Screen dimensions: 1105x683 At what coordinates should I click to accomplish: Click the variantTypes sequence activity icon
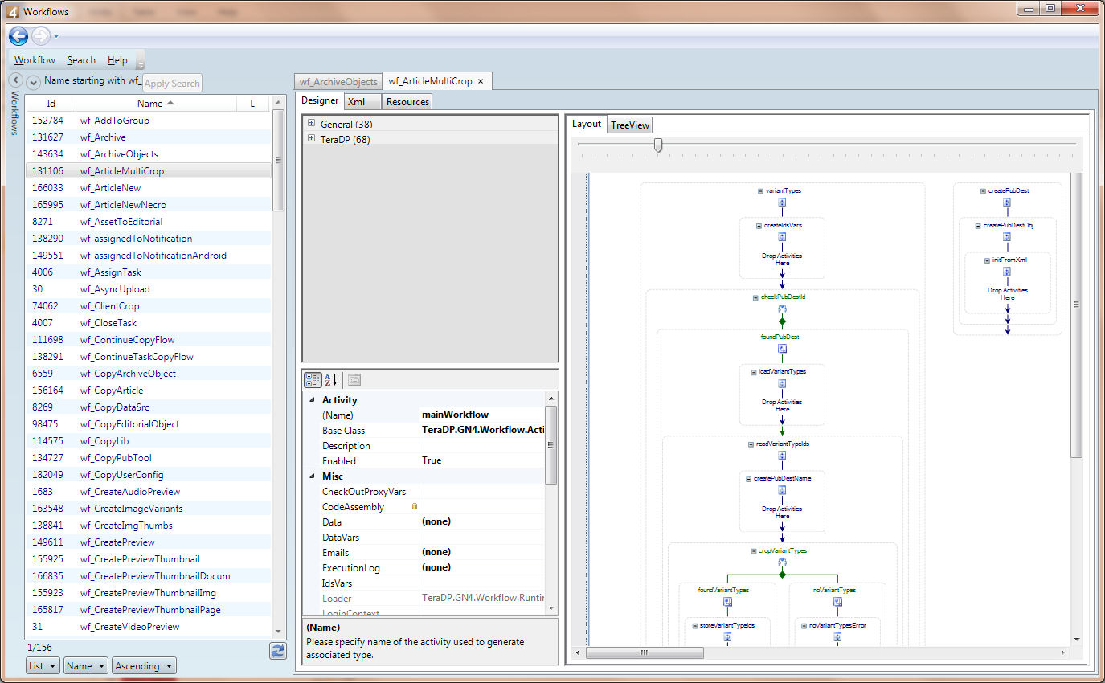782,202
